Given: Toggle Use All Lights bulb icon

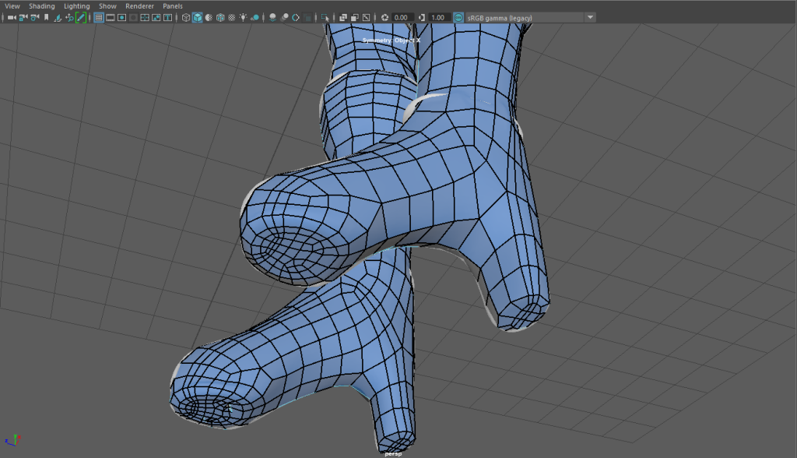Looking at the screenshot, I should 244,17.
